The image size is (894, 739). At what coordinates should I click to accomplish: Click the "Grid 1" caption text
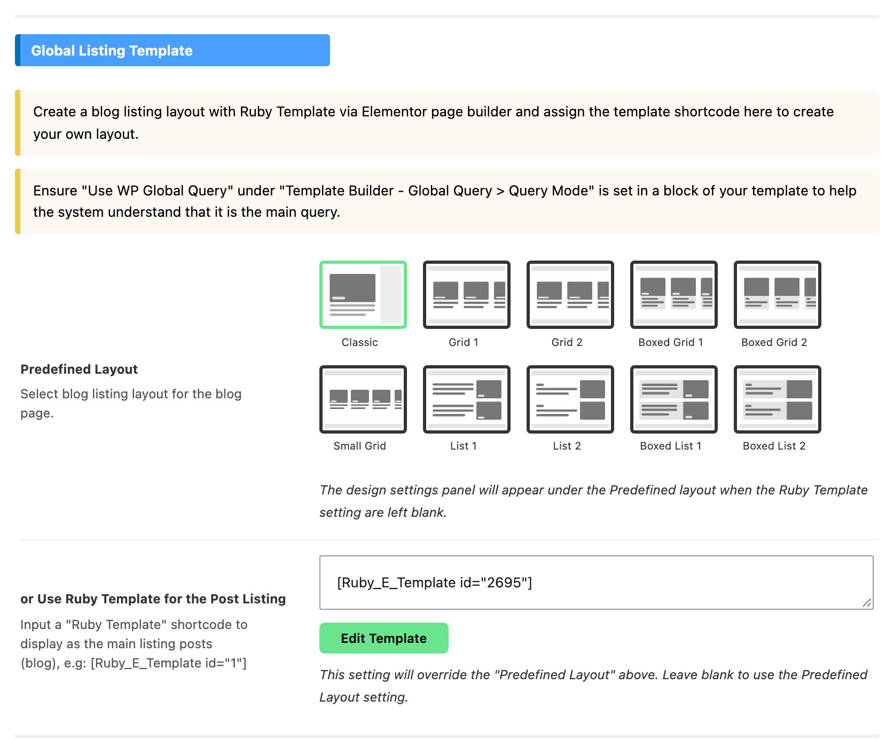click(x=464, y=342)
